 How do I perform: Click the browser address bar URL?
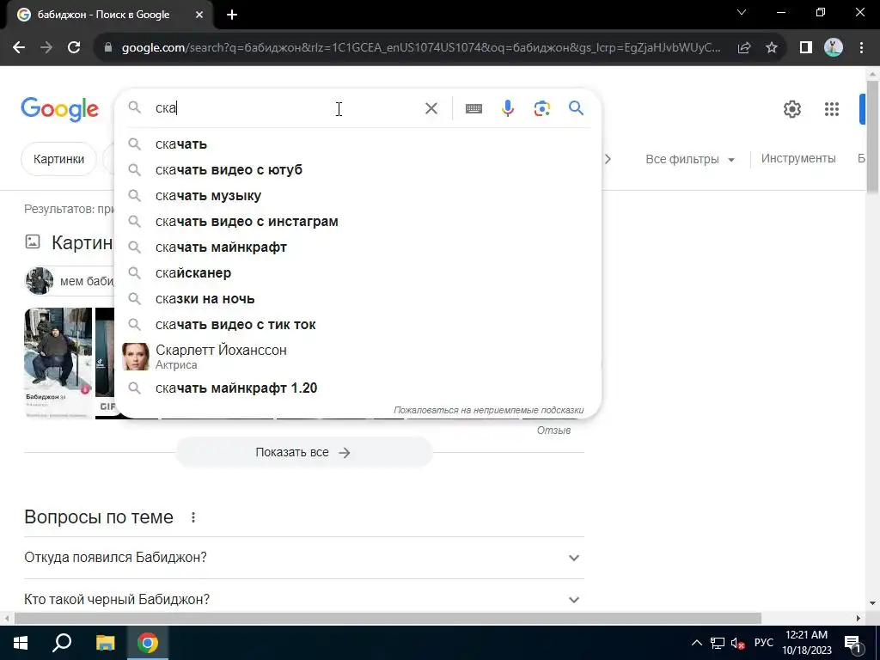pyautogui.click(x=421, y=48)
